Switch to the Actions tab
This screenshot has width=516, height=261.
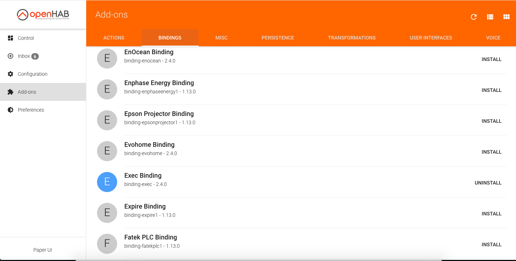point(114,38)
